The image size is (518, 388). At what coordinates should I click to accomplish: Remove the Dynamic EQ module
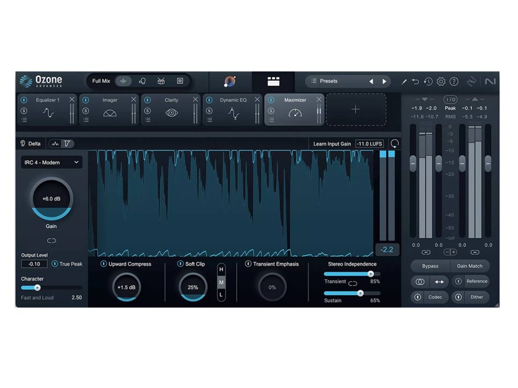pyautogui.click(x=257, y=100)
